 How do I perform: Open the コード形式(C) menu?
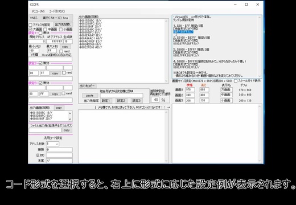(x=57, y=11)
